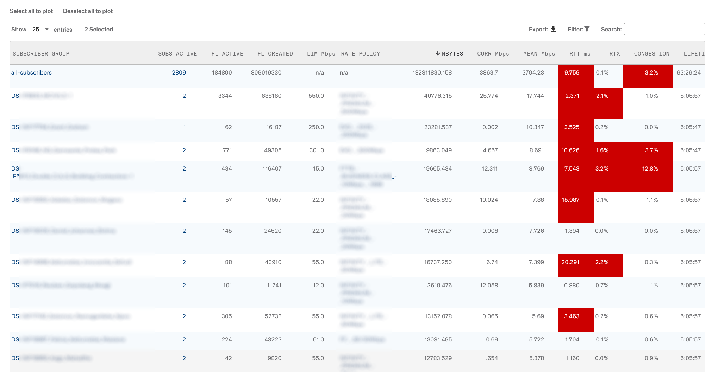Click the Export download icon
Image resolution: width=712 pixels, height=372 pixels.
[553, 29]
